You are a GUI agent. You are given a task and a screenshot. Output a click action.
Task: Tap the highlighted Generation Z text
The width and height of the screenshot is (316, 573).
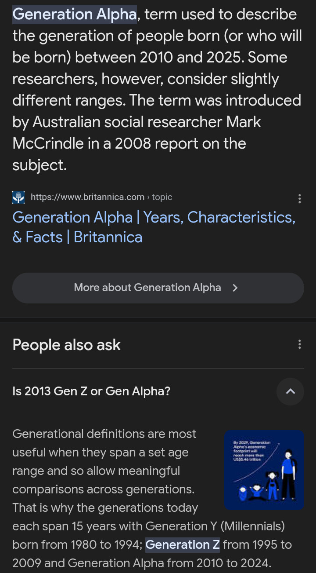(182, 545)
